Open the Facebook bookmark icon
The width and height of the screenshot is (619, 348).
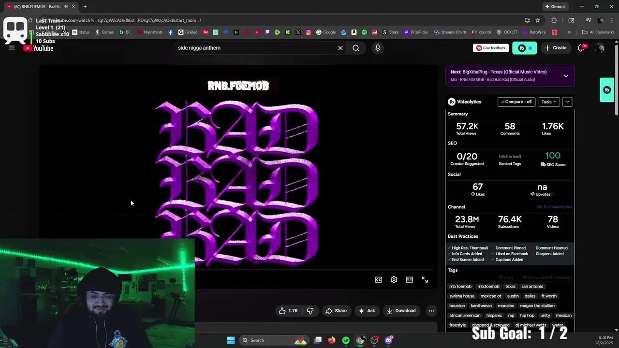pos(171,32)
